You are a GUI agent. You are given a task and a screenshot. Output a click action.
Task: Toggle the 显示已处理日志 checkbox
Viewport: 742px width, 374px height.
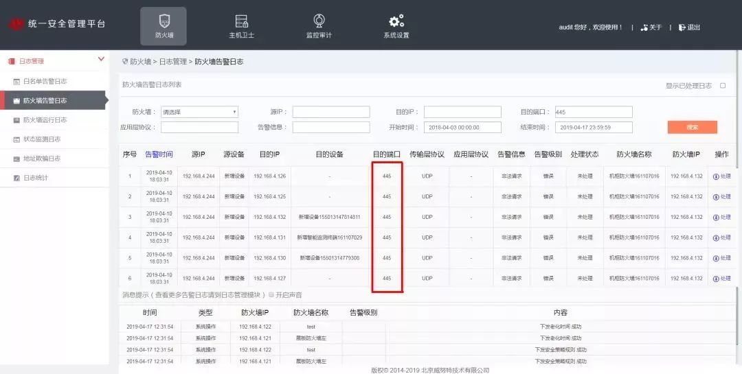point(723,86)
